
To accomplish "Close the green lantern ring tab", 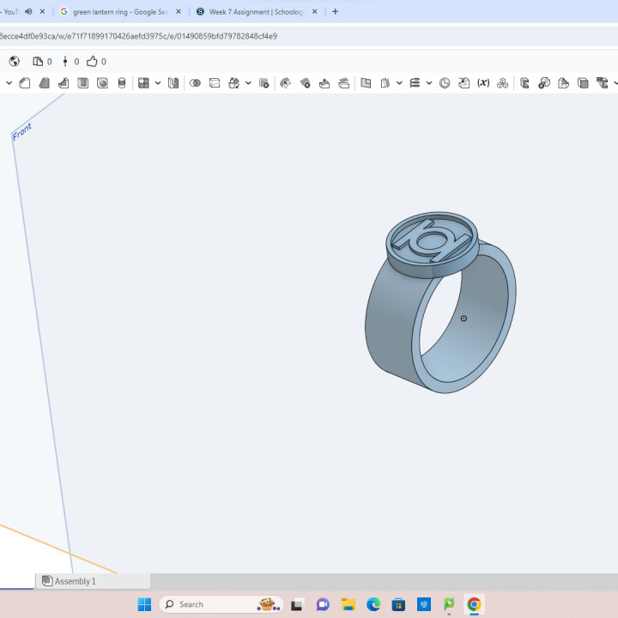I will [x=179, y=11].
